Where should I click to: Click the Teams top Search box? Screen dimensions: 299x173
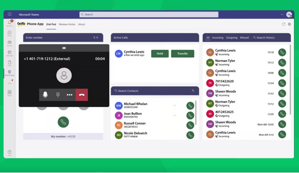tap(149, 15)
